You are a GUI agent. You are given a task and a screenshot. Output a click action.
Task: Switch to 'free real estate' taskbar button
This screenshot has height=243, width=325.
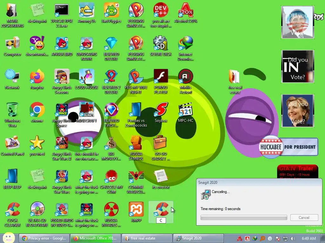pyautogui.click(x=147, y=238)
